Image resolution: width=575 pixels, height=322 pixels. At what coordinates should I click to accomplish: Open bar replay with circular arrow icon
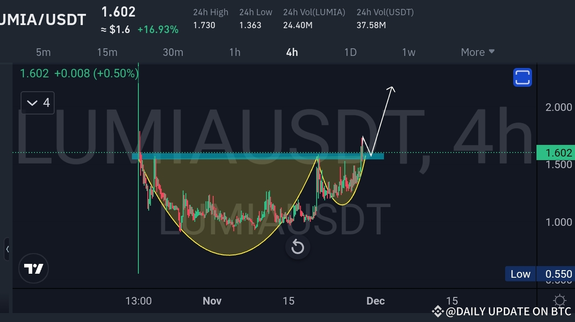297,247
